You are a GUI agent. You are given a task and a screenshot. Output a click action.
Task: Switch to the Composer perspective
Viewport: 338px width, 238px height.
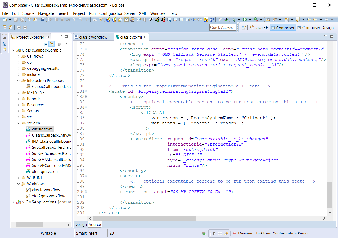[x=283, y=28]
